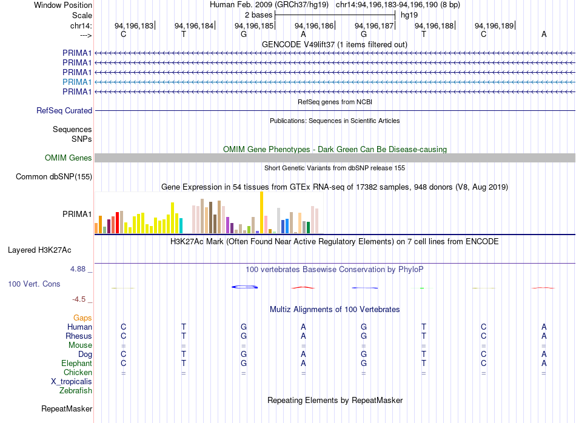Open the GENCODE V49lift37 track title
Viewport: 576px width, 423px height.
(x=335, y=44)
